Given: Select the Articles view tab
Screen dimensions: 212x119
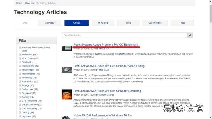Looking at the screenshot, I should click(77, 23).
